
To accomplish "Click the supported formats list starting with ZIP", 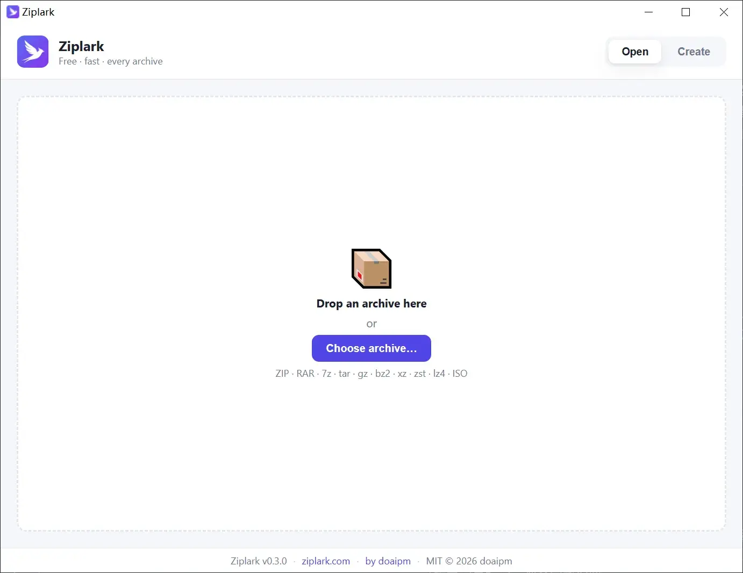I will [x=372, y=374].
